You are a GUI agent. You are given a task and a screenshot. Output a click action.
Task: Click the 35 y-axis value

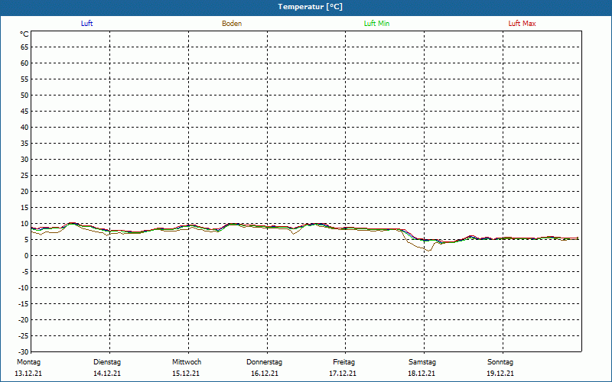coord(24,144)
